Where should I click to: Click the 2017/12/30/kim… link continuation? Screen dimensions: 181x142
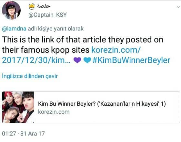click(x=36, y=60)
